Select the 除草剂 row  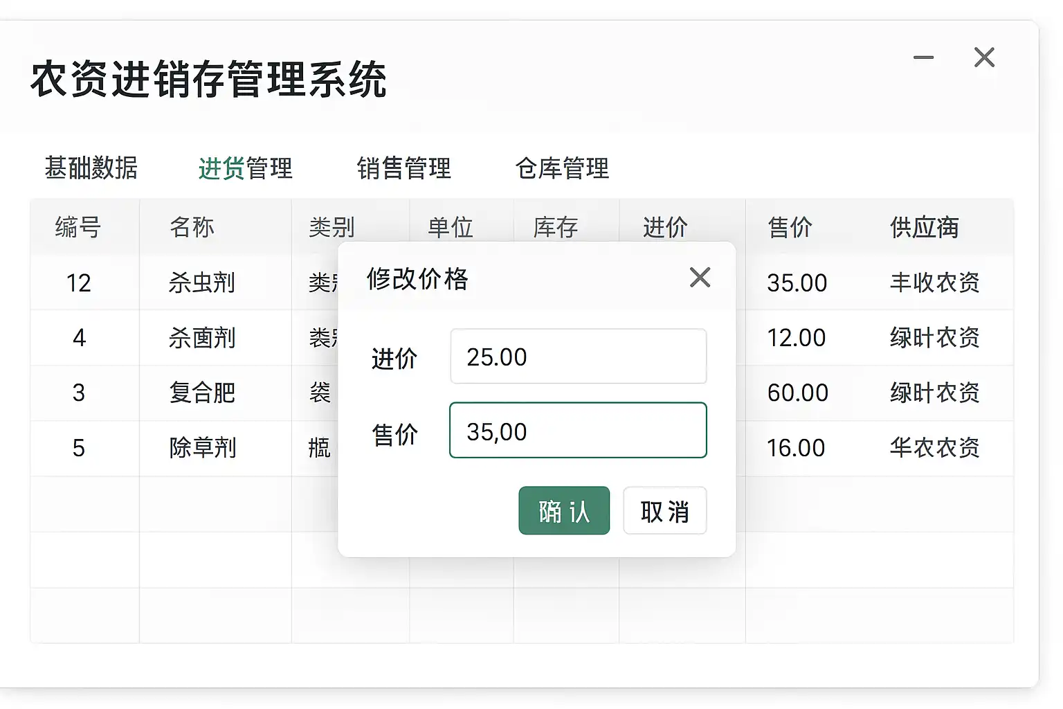pyautogui.click(x=202, y=448)
